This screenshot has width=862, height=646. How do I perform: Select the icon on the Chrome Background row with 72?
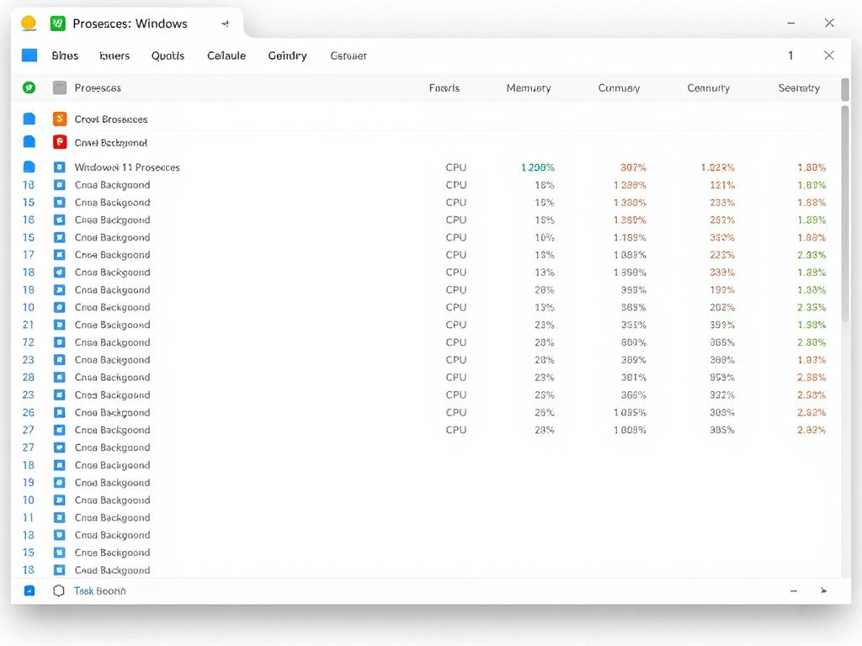pyautogui.click(x=59, y=342)
